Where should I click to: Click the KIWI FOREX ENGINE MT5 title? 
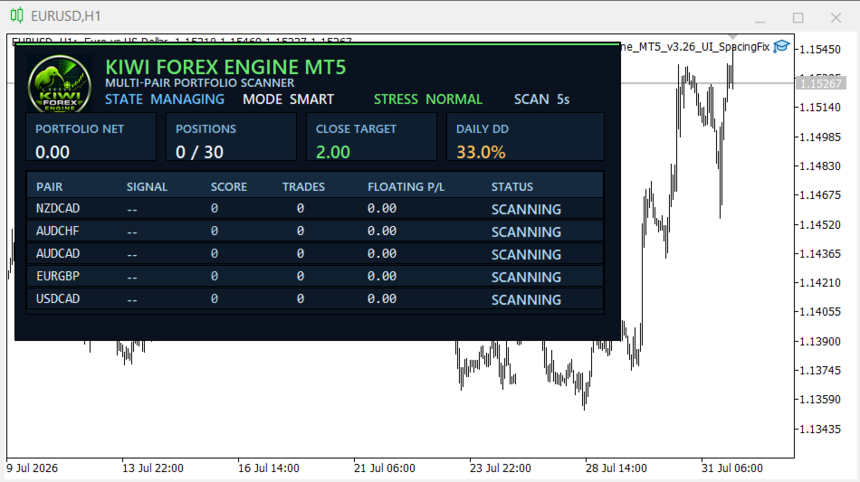225,67
